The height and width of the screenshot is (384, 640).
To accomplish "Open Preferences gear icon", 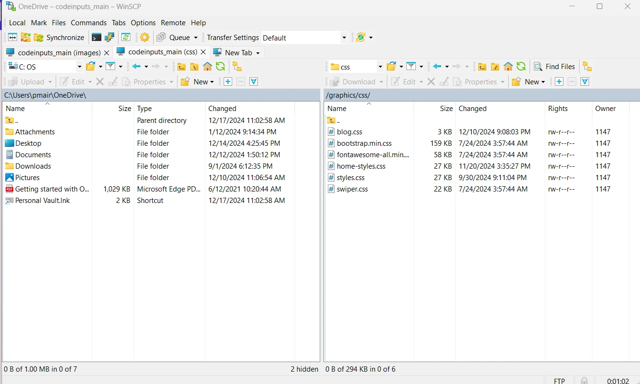I will [x=145, y=37].
